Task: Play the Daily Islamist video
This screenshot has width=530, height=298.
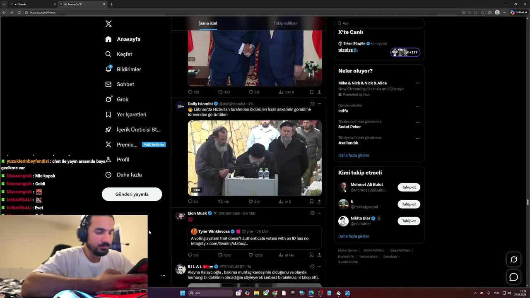Action: 255,158
